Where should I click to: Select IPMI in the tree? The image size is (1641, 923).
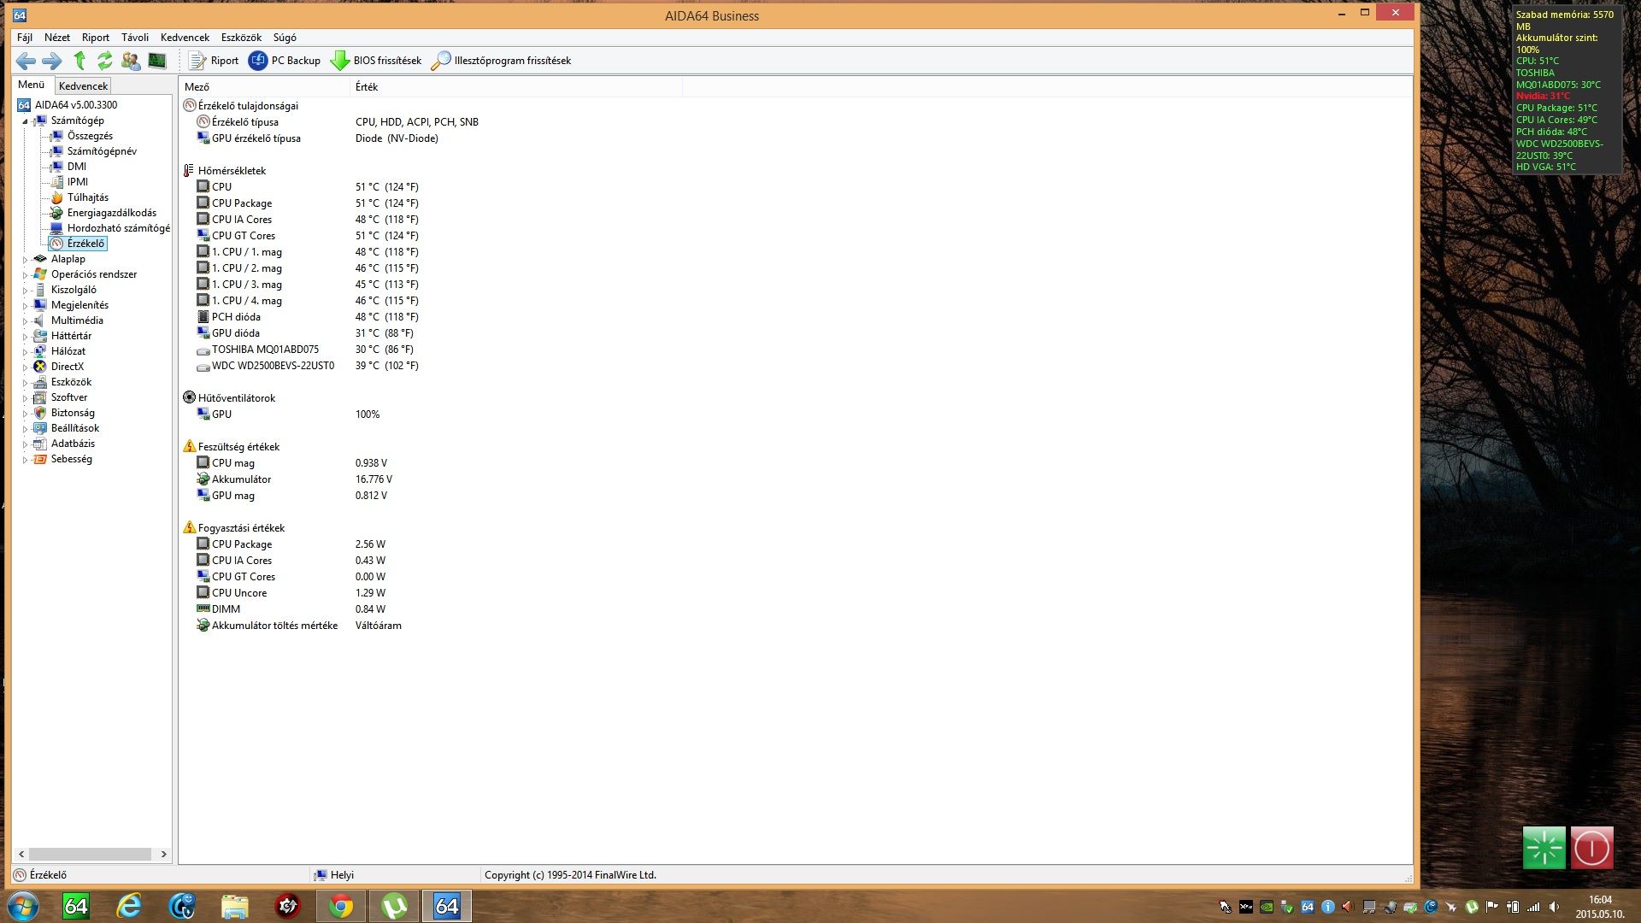tap(78, 182)
